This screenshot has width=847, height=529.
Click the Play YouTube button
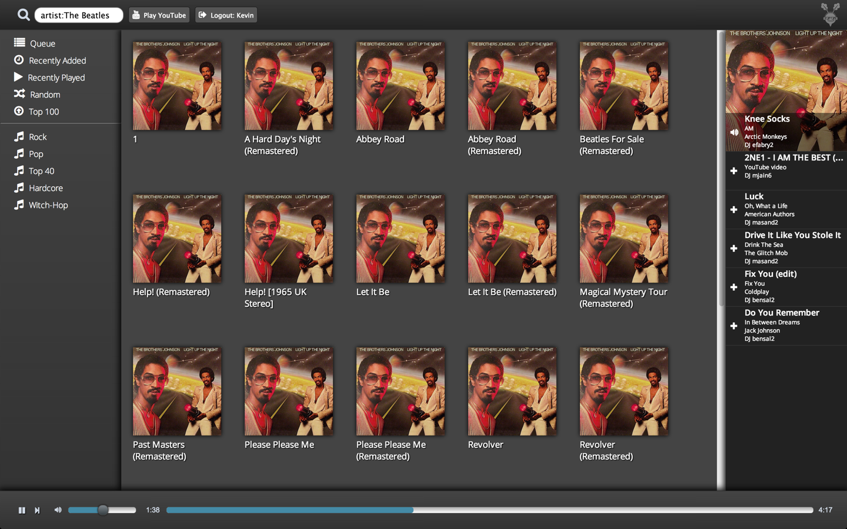pos(159,15)
